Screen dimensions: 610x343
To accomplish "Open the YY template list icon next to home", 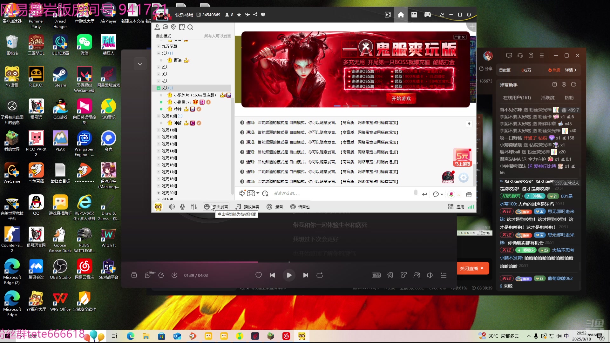I will (x=414, y=15).
